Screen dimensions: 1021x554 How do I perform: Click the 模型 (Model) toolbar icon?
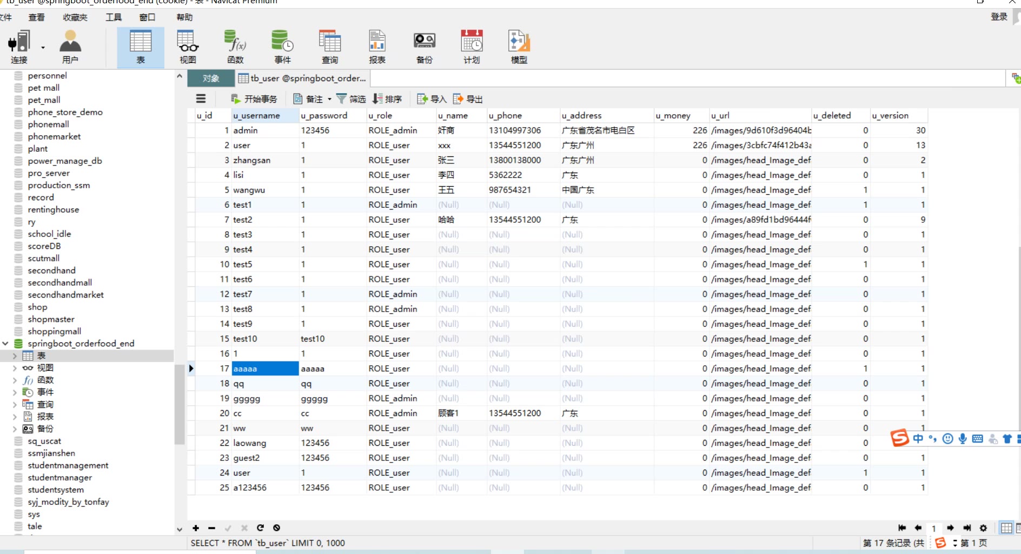(519, 47)
